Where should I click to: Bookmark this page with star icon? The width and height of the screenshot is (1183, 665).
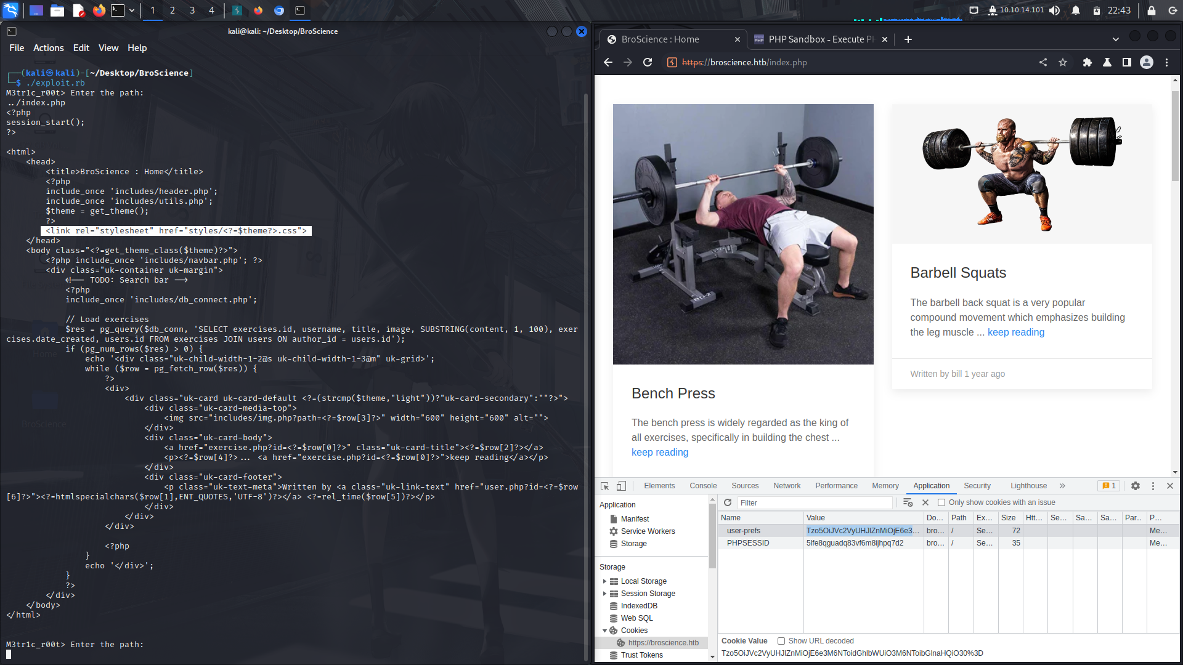click(x=1063, y=62)
